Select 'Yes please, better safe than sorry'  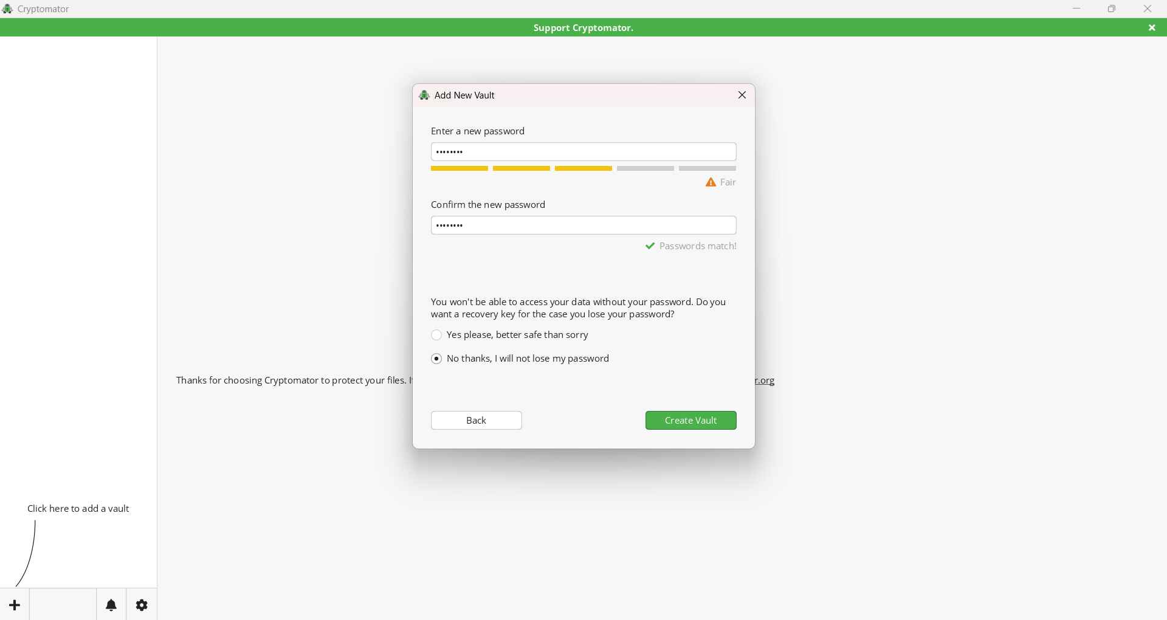coord(510,335)
